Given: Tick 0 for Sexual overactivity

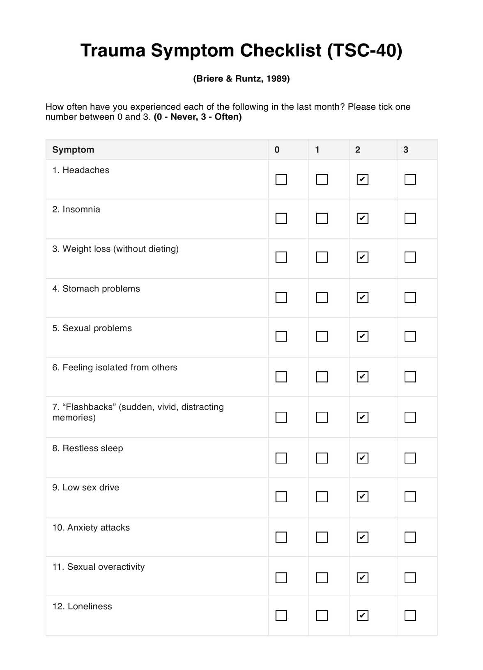Looking at the screenshot, I should (x=281, y=578).
